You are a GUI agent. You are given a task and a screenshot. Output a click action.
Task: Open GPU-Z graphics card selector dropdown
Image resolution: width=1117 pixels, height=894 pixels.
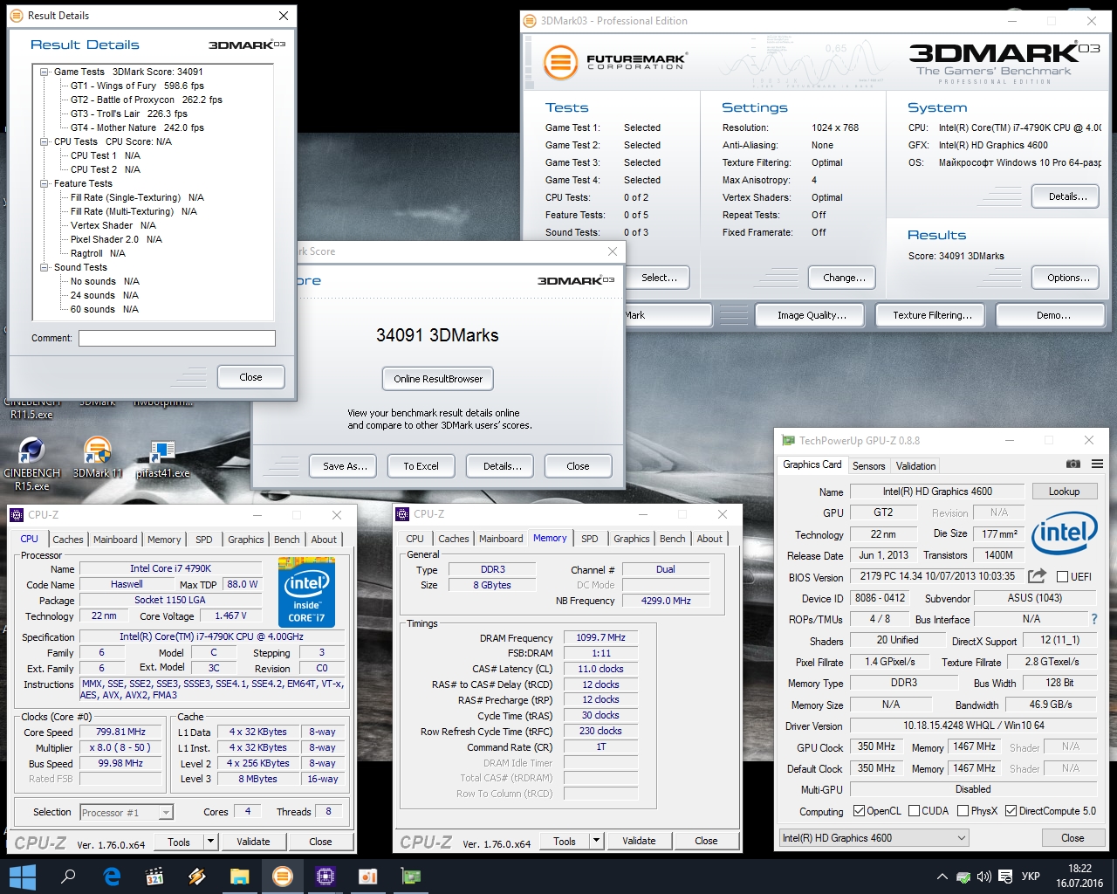[874, 838]
